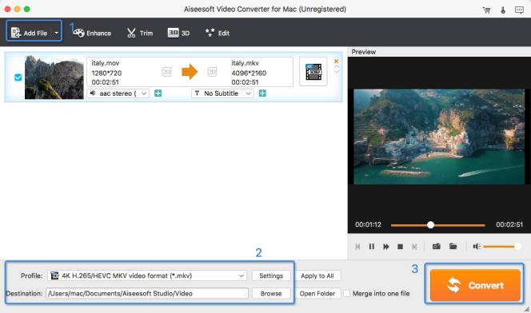Click the preview playback progress slider knob
Image resolution: width=531 pixels, height=313 pixels.
click(430, 225)
